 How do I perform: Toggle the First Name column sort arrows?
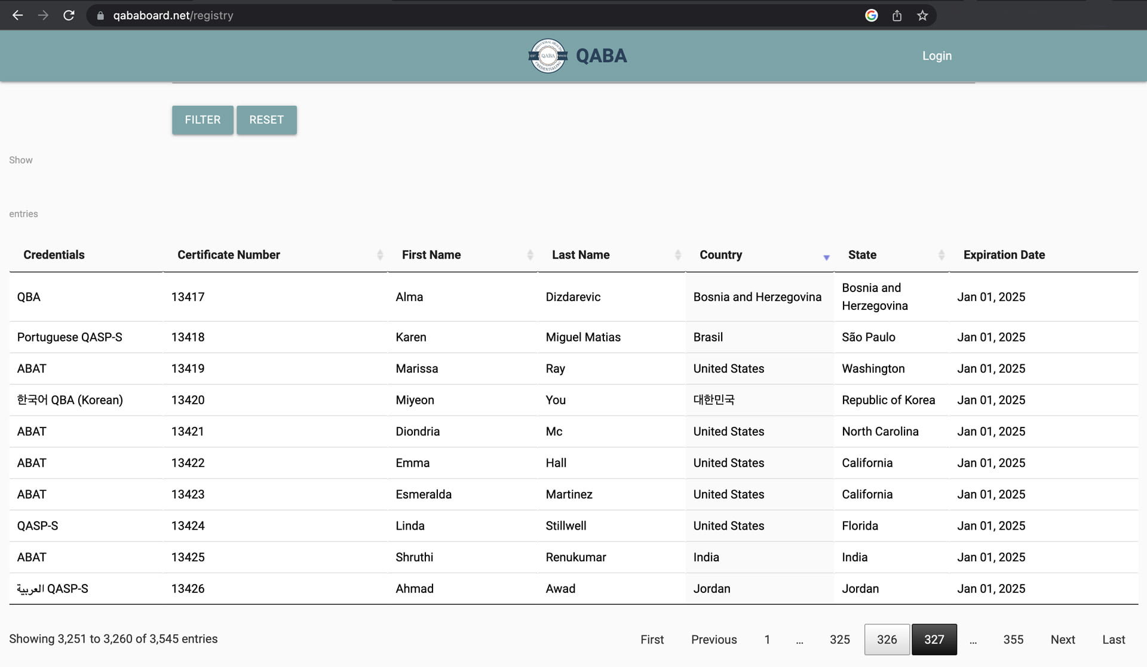[x=530, y=255]
